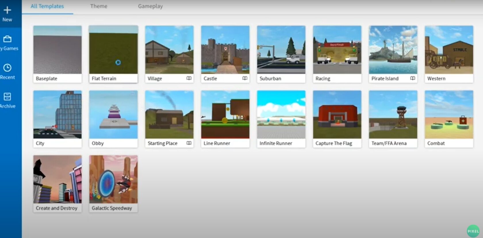
Task: Pick the Racing template thumbnail
Action: [x=337, y=50]
